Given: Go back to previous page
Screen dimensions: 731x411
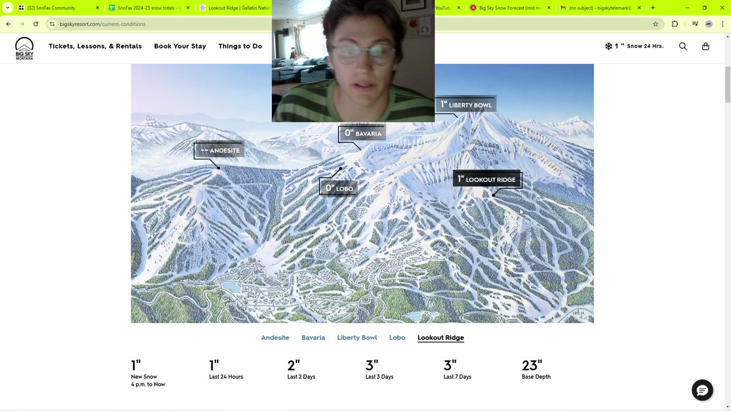Looking at the screenshot, I should (x=9, y=24).
